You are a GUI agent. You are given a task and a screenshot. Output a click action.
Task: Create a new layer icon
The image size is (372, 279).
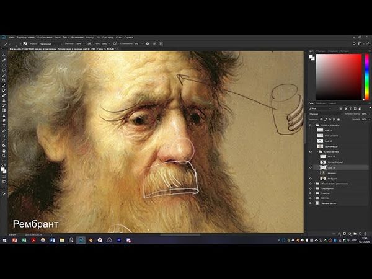360,234
